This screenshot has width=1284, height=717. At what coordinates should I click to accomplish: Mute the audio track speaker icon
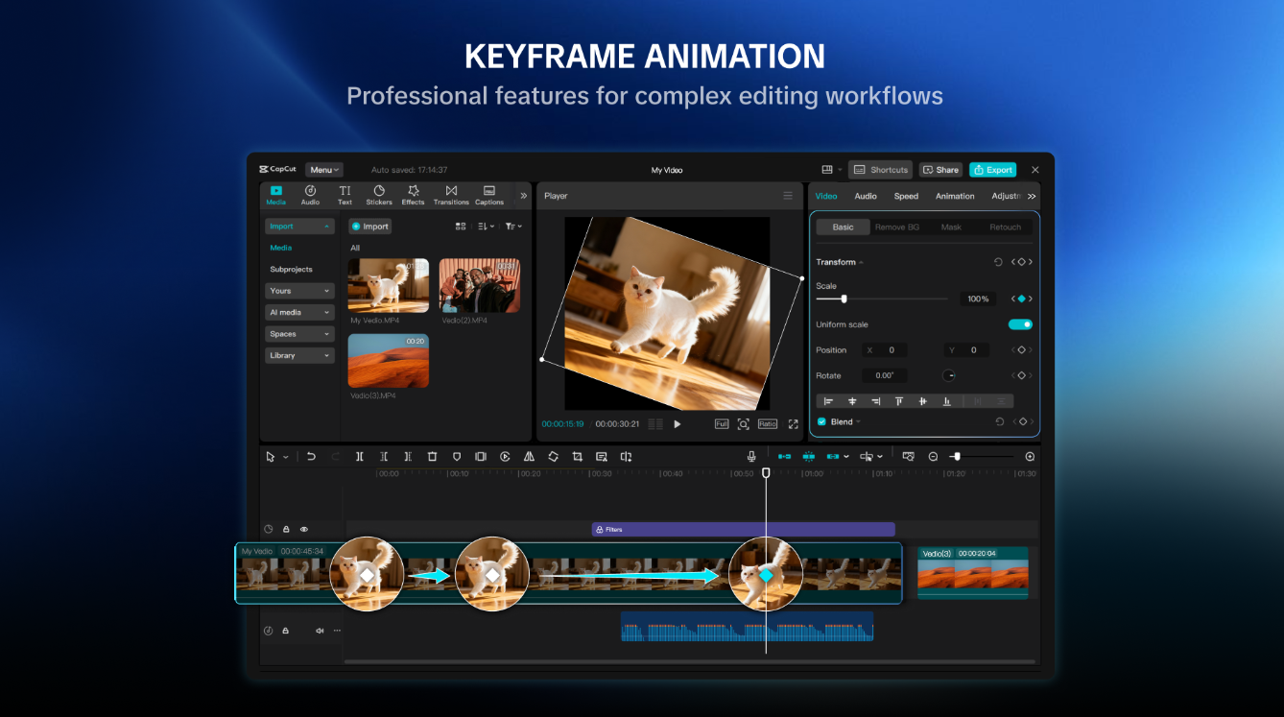[x=321, y=631]
